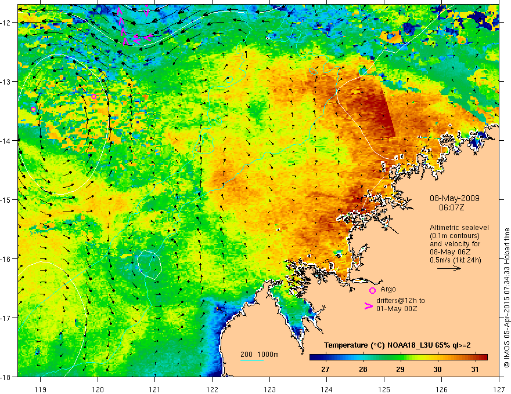Click the 'Argo' legend label

(388, 289)
